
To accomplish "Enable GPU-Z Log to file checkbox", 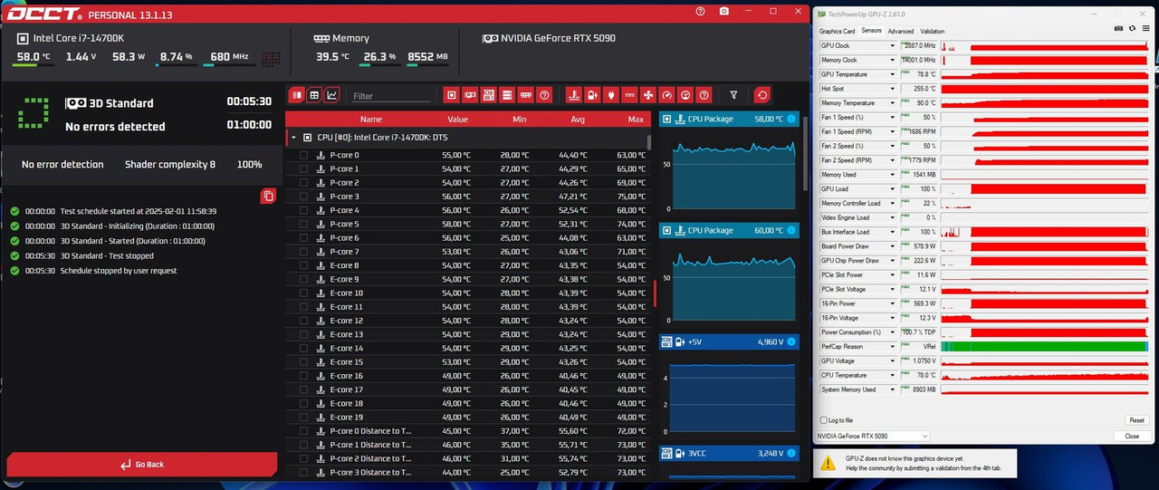I will click(x=823, y=420).
